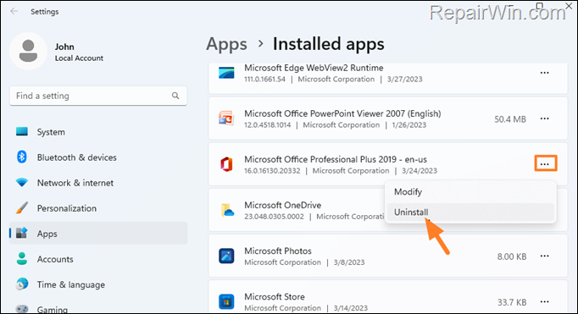
Task: Open Personalization settings
Action: coord(98,208)
